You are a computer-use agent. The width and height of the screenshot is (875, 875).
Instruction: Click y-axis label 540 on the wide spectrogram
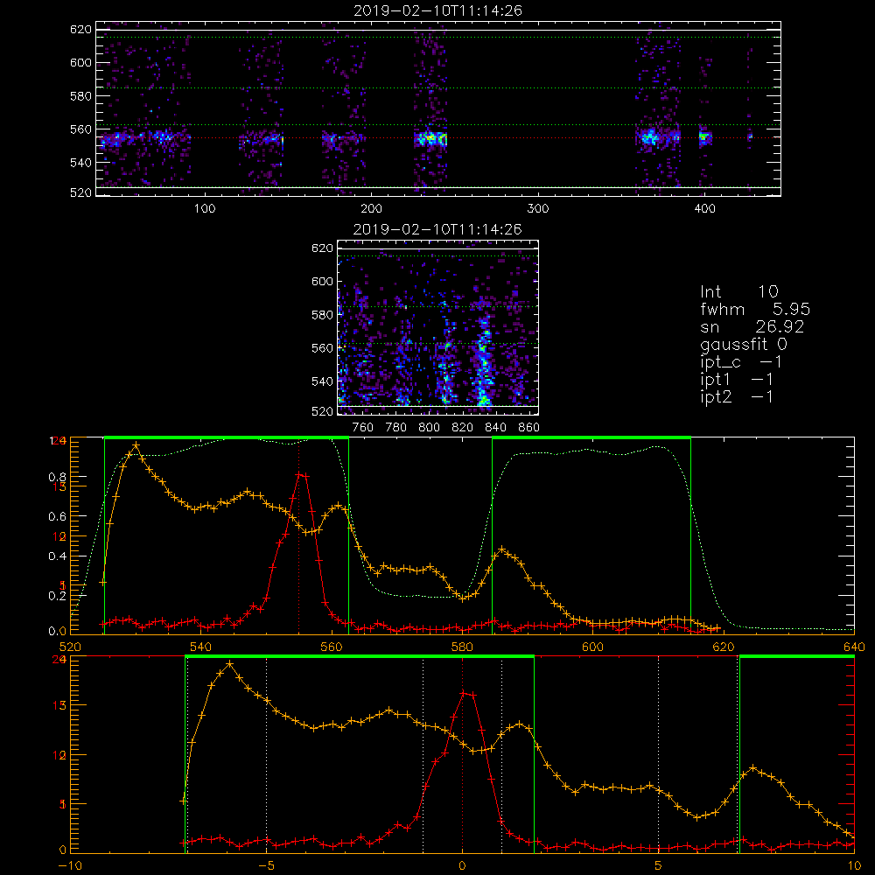pos(80,163)
